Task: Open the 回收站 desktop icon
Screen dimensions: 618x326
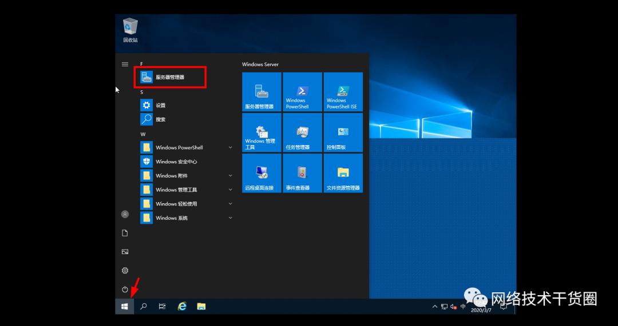Action: click(130, 30)
